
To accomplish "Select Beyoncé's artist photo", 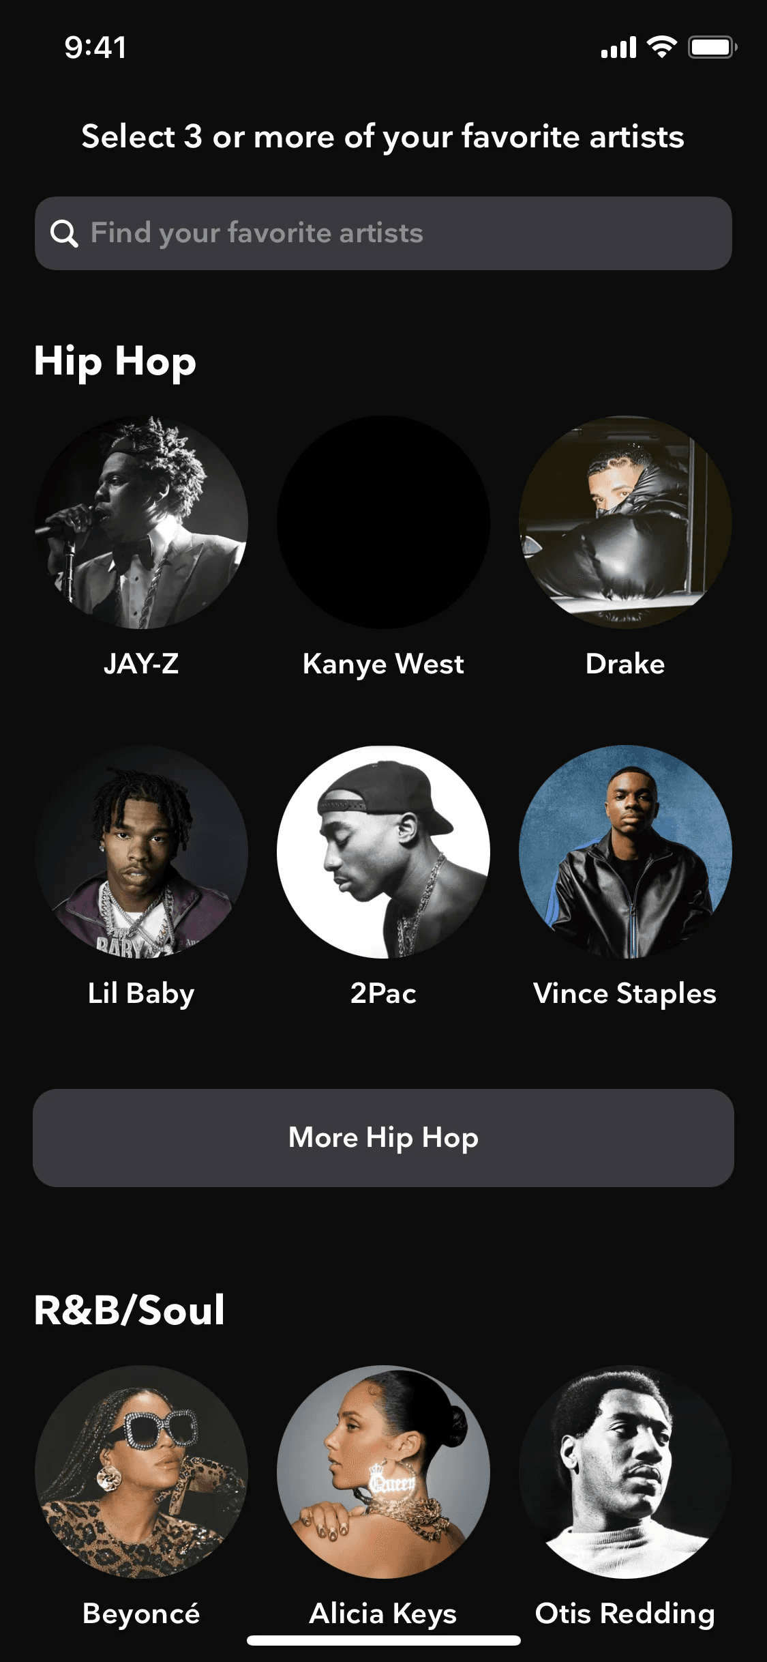I will (x=141, y=1472).
